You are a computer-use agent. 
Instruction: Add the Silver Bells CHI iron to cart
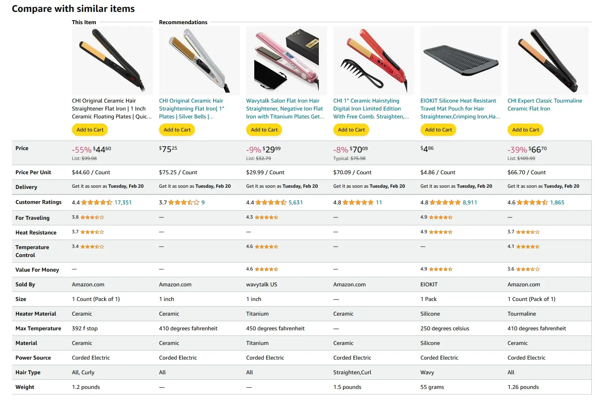[x=177, y=130]
